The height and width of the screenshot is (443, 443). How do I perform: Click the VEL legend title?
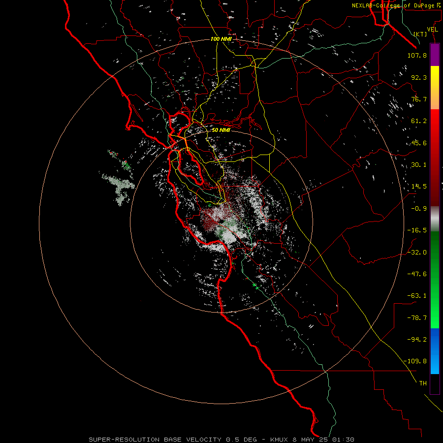coord(432,30)
